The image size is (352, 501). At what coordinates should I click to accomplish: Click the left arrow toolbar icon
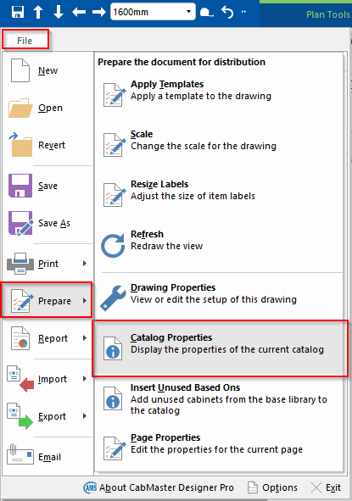tap(79, 12)
